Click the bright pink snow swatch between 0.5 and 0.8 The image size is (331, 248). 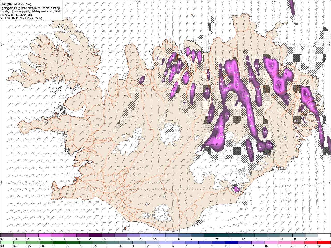(x=45, y=235)
